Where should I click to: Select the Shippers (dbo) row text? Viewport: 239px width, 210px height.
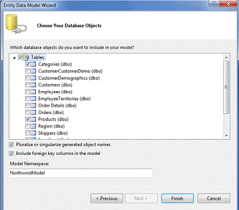(x=53, y=133)
